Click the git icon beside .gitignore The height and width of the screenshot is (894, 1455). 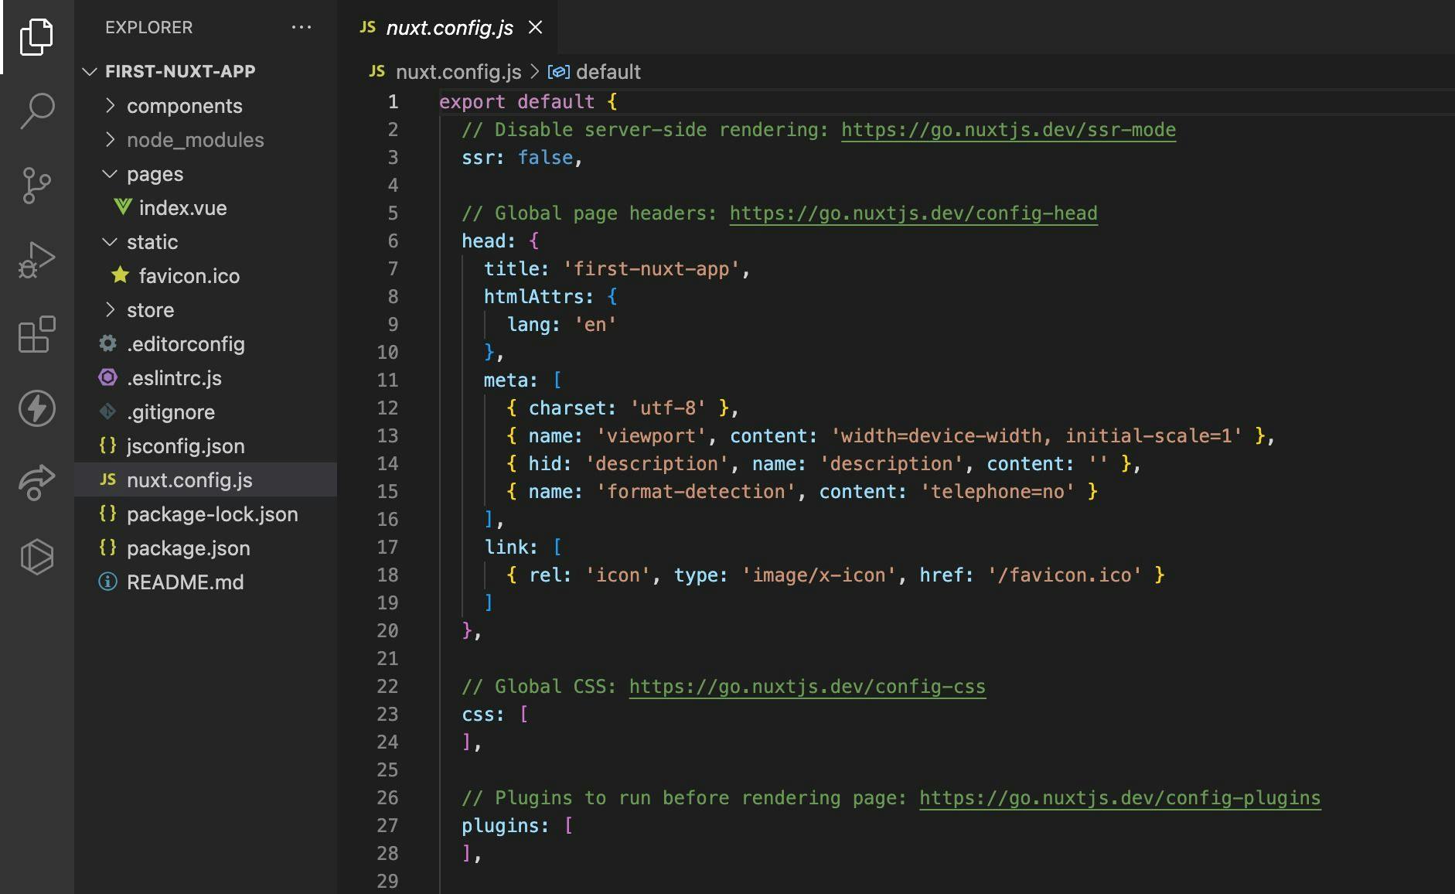[108, 411]
